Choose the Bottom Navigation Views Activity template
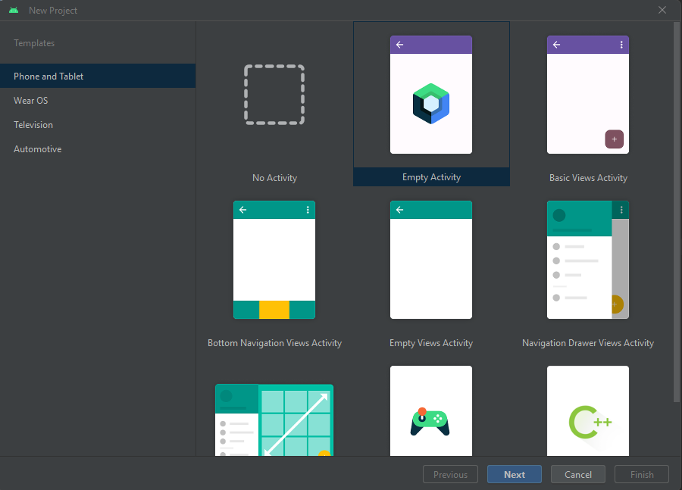Viewport: 682px width, 490px height. [x=274, y=261]
